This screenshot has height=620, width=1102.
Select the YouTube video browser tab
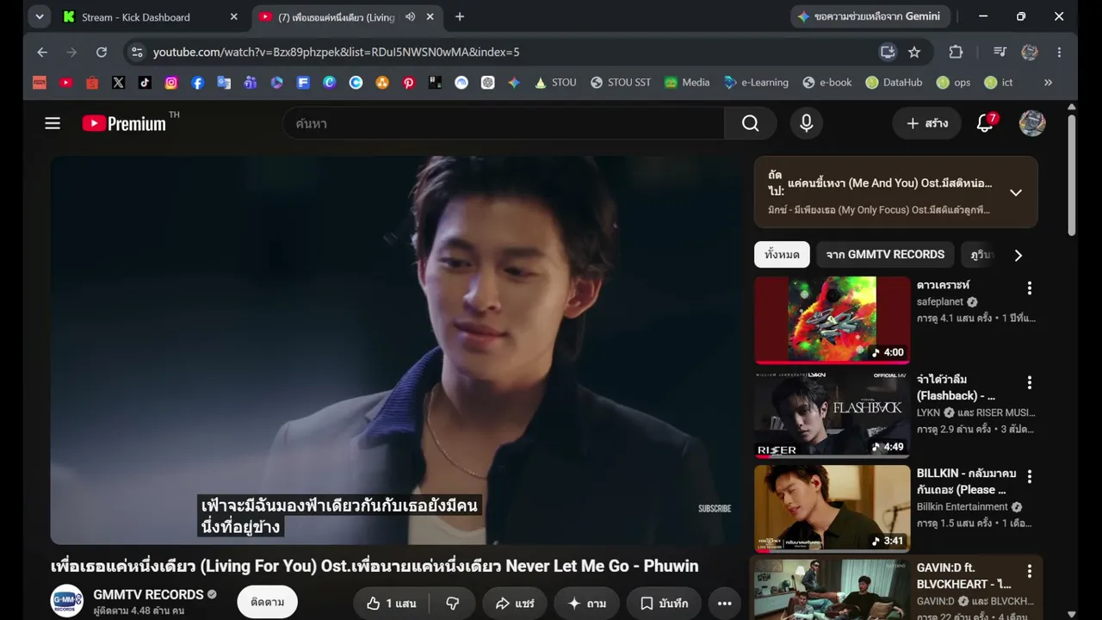348,16
